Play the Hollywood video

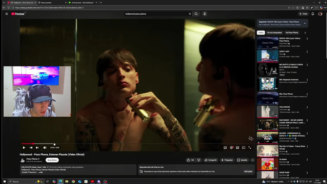point(24,147)
